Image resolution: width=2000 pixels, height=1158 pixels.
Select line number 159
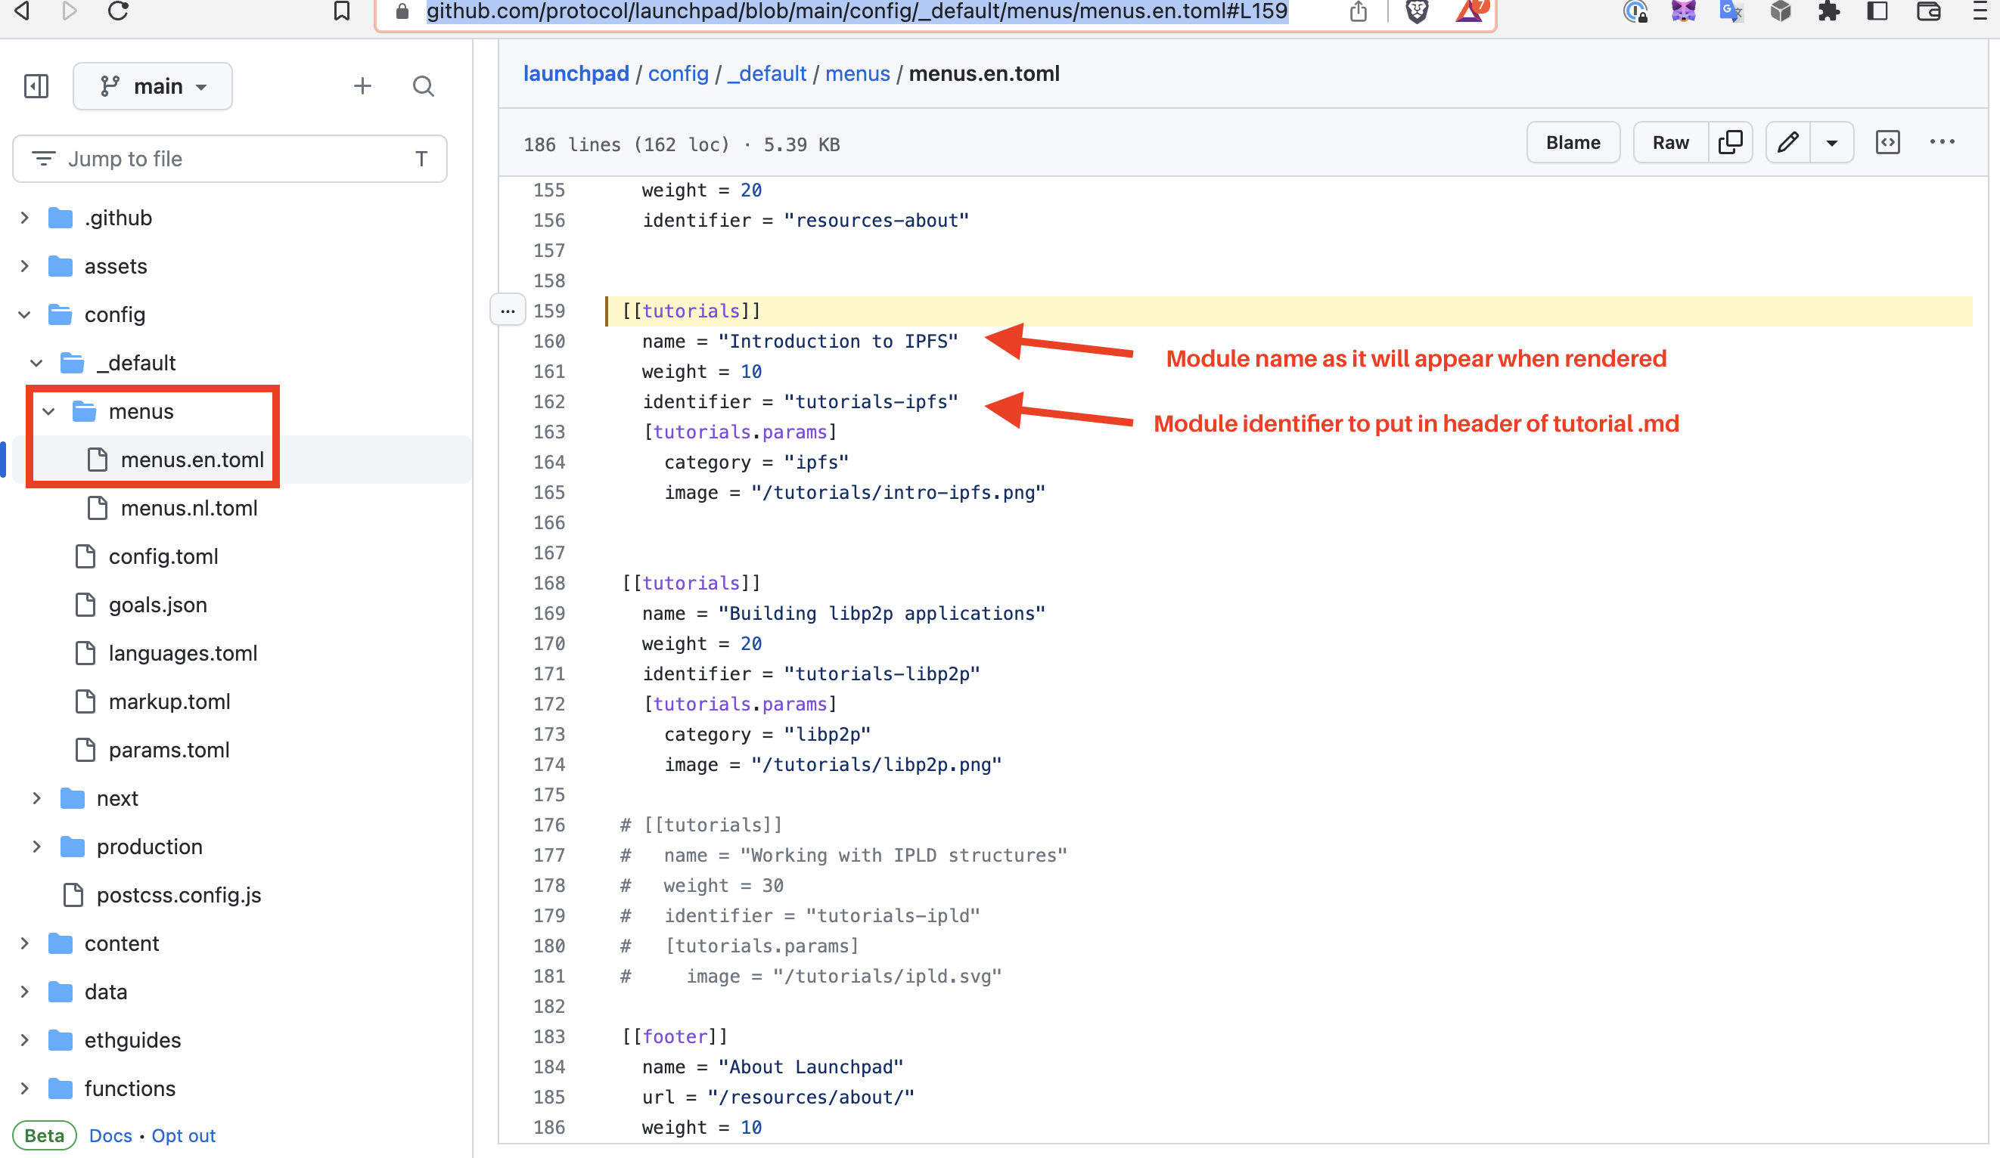pos(549,311)
